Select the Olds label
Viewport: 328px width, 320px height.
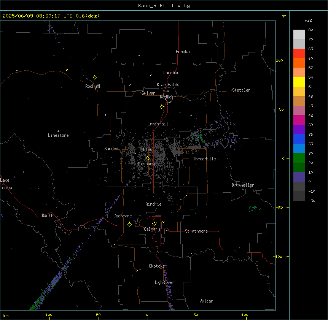pos(148,150)
